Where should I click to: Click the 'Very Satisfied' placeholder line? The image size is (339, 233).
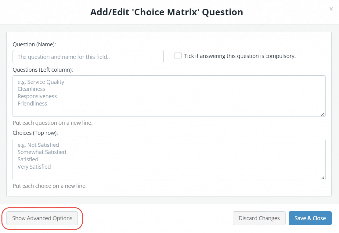(34, 167)
